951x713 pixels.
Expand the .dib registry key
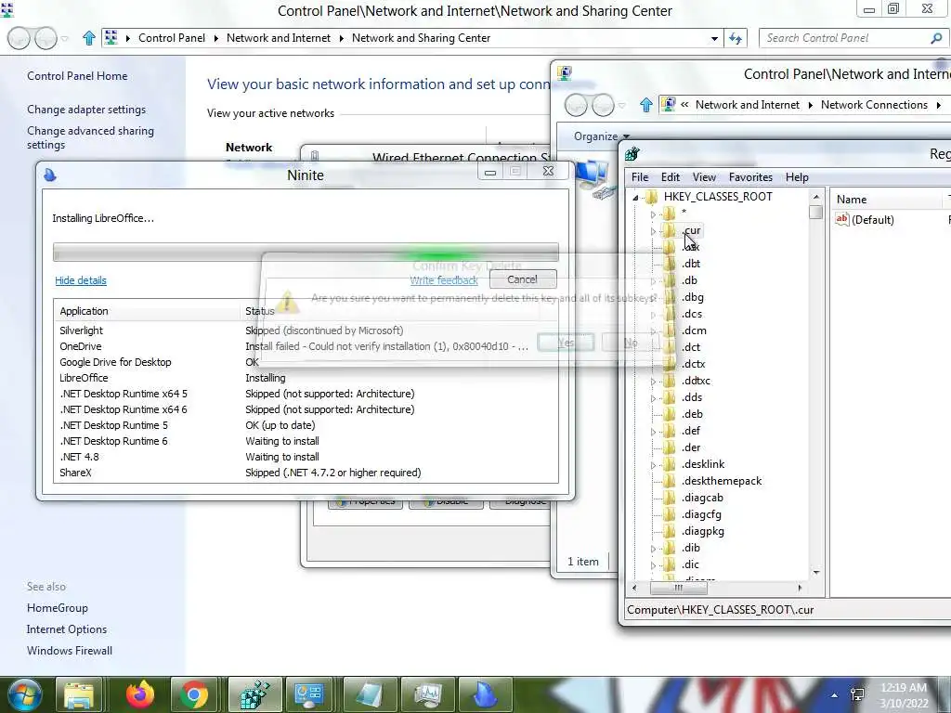click(x=653, y=549)
